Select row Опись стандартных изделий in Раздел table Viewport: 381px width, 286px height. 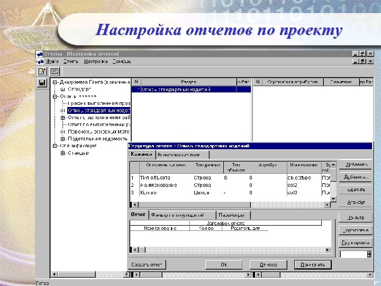click(x=191, y=90)
